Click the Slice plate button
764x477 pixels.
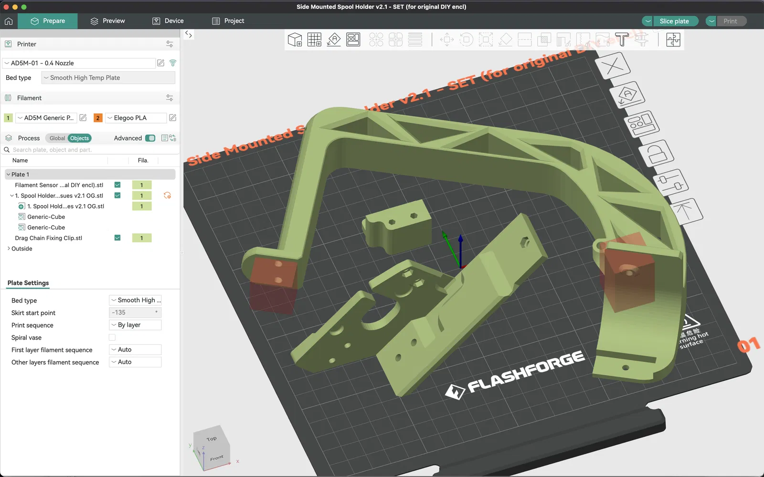(674, 21)
